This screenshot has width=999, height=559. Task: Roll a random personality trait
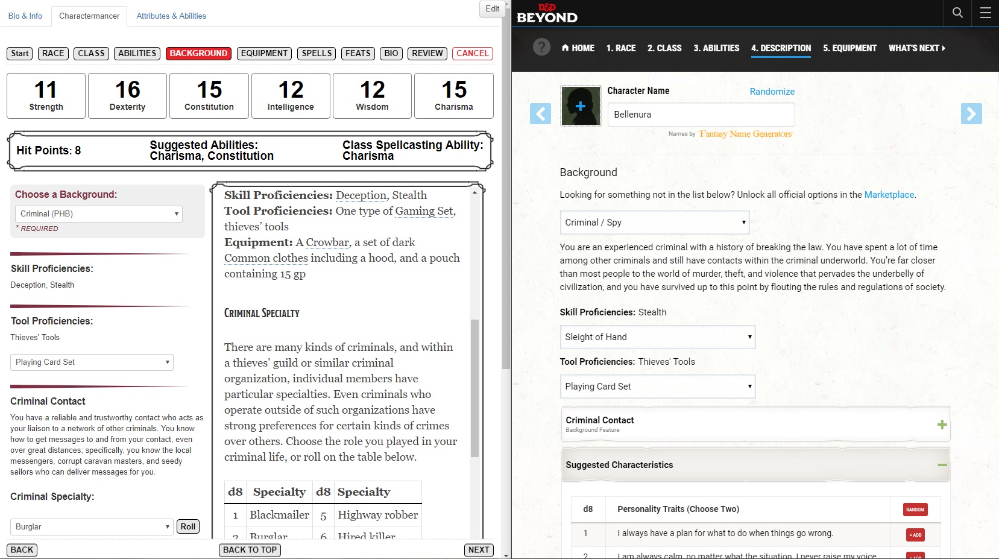tap(915, 510)
